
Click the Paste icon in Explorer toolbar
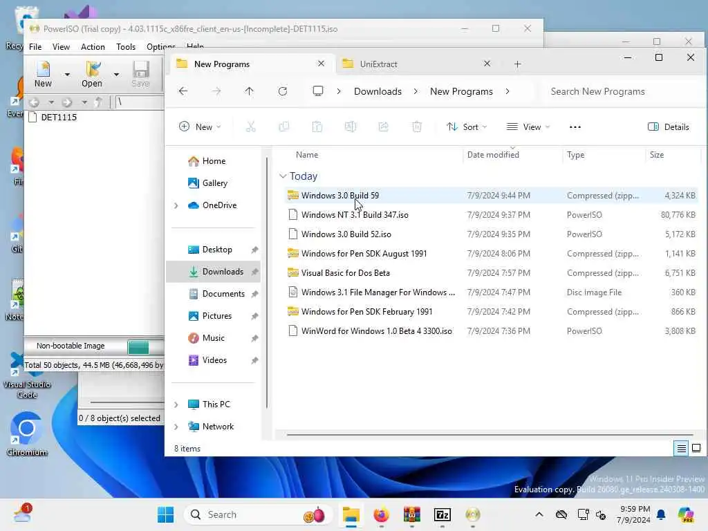click(317, 127)
